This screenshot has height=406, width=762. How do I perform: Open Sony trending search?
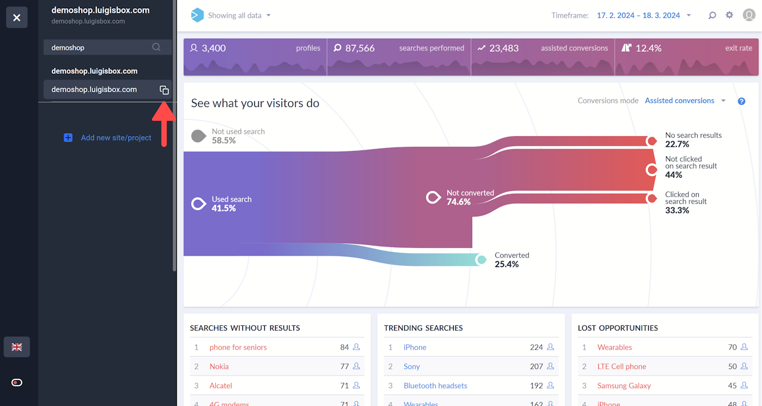411,366
